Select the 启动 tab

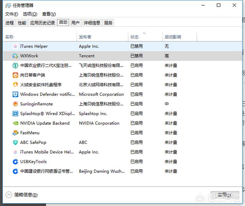63,23
